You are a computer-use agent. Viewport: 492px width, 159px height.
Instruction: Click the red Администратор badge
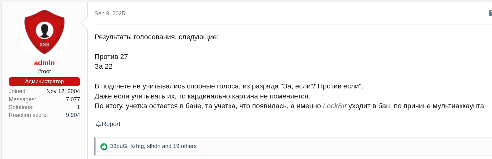coord(44,82)
